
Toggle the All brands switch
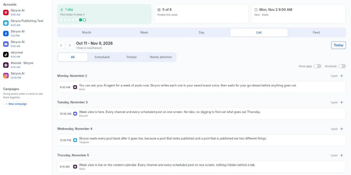click(342, 66)
